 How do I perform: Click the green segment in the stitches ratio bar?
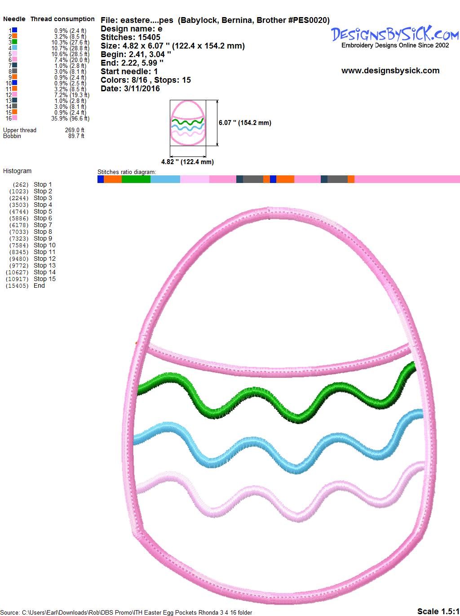pos(136,179)
